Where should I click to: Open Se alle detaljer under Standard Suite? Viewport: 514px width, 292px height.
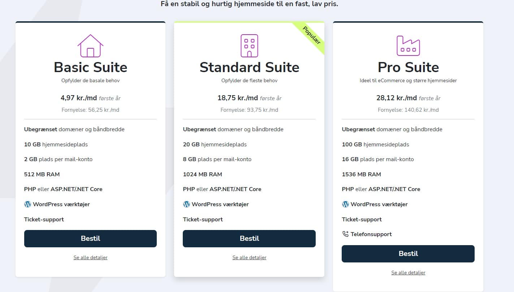click(249, 257)
